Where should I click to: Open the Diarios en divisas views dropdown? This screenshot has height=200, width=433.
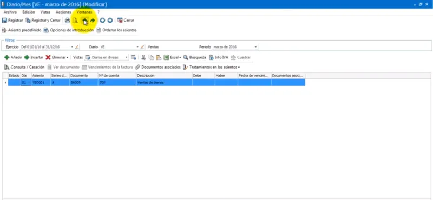(x=127, y=57)
